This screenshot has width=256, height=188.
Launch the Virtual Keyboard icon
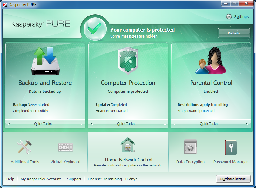pos(65,147)
